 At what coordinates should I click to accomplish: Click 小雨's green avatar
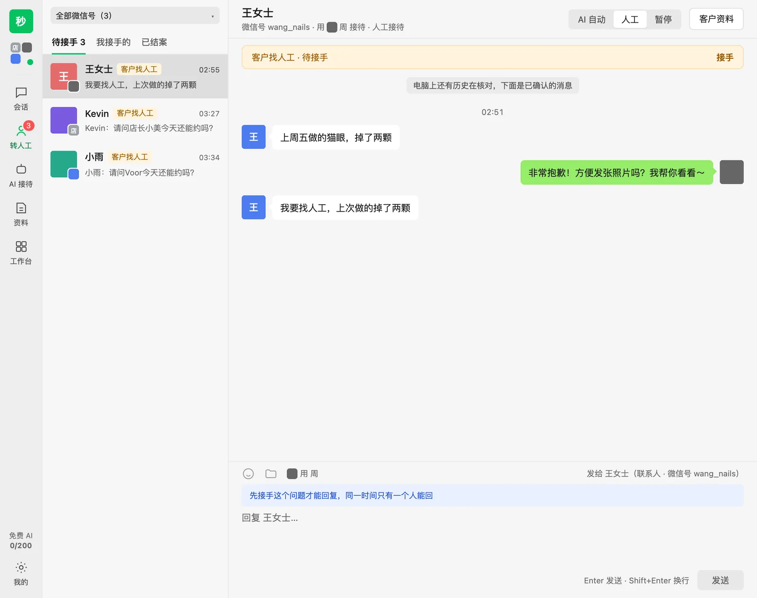[64, 164]
